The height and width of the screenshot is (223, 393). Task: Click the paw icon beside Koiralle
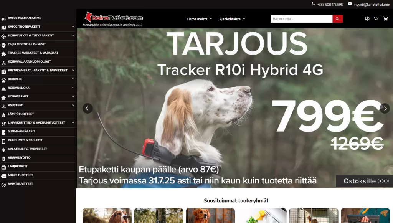click(3, 81)
